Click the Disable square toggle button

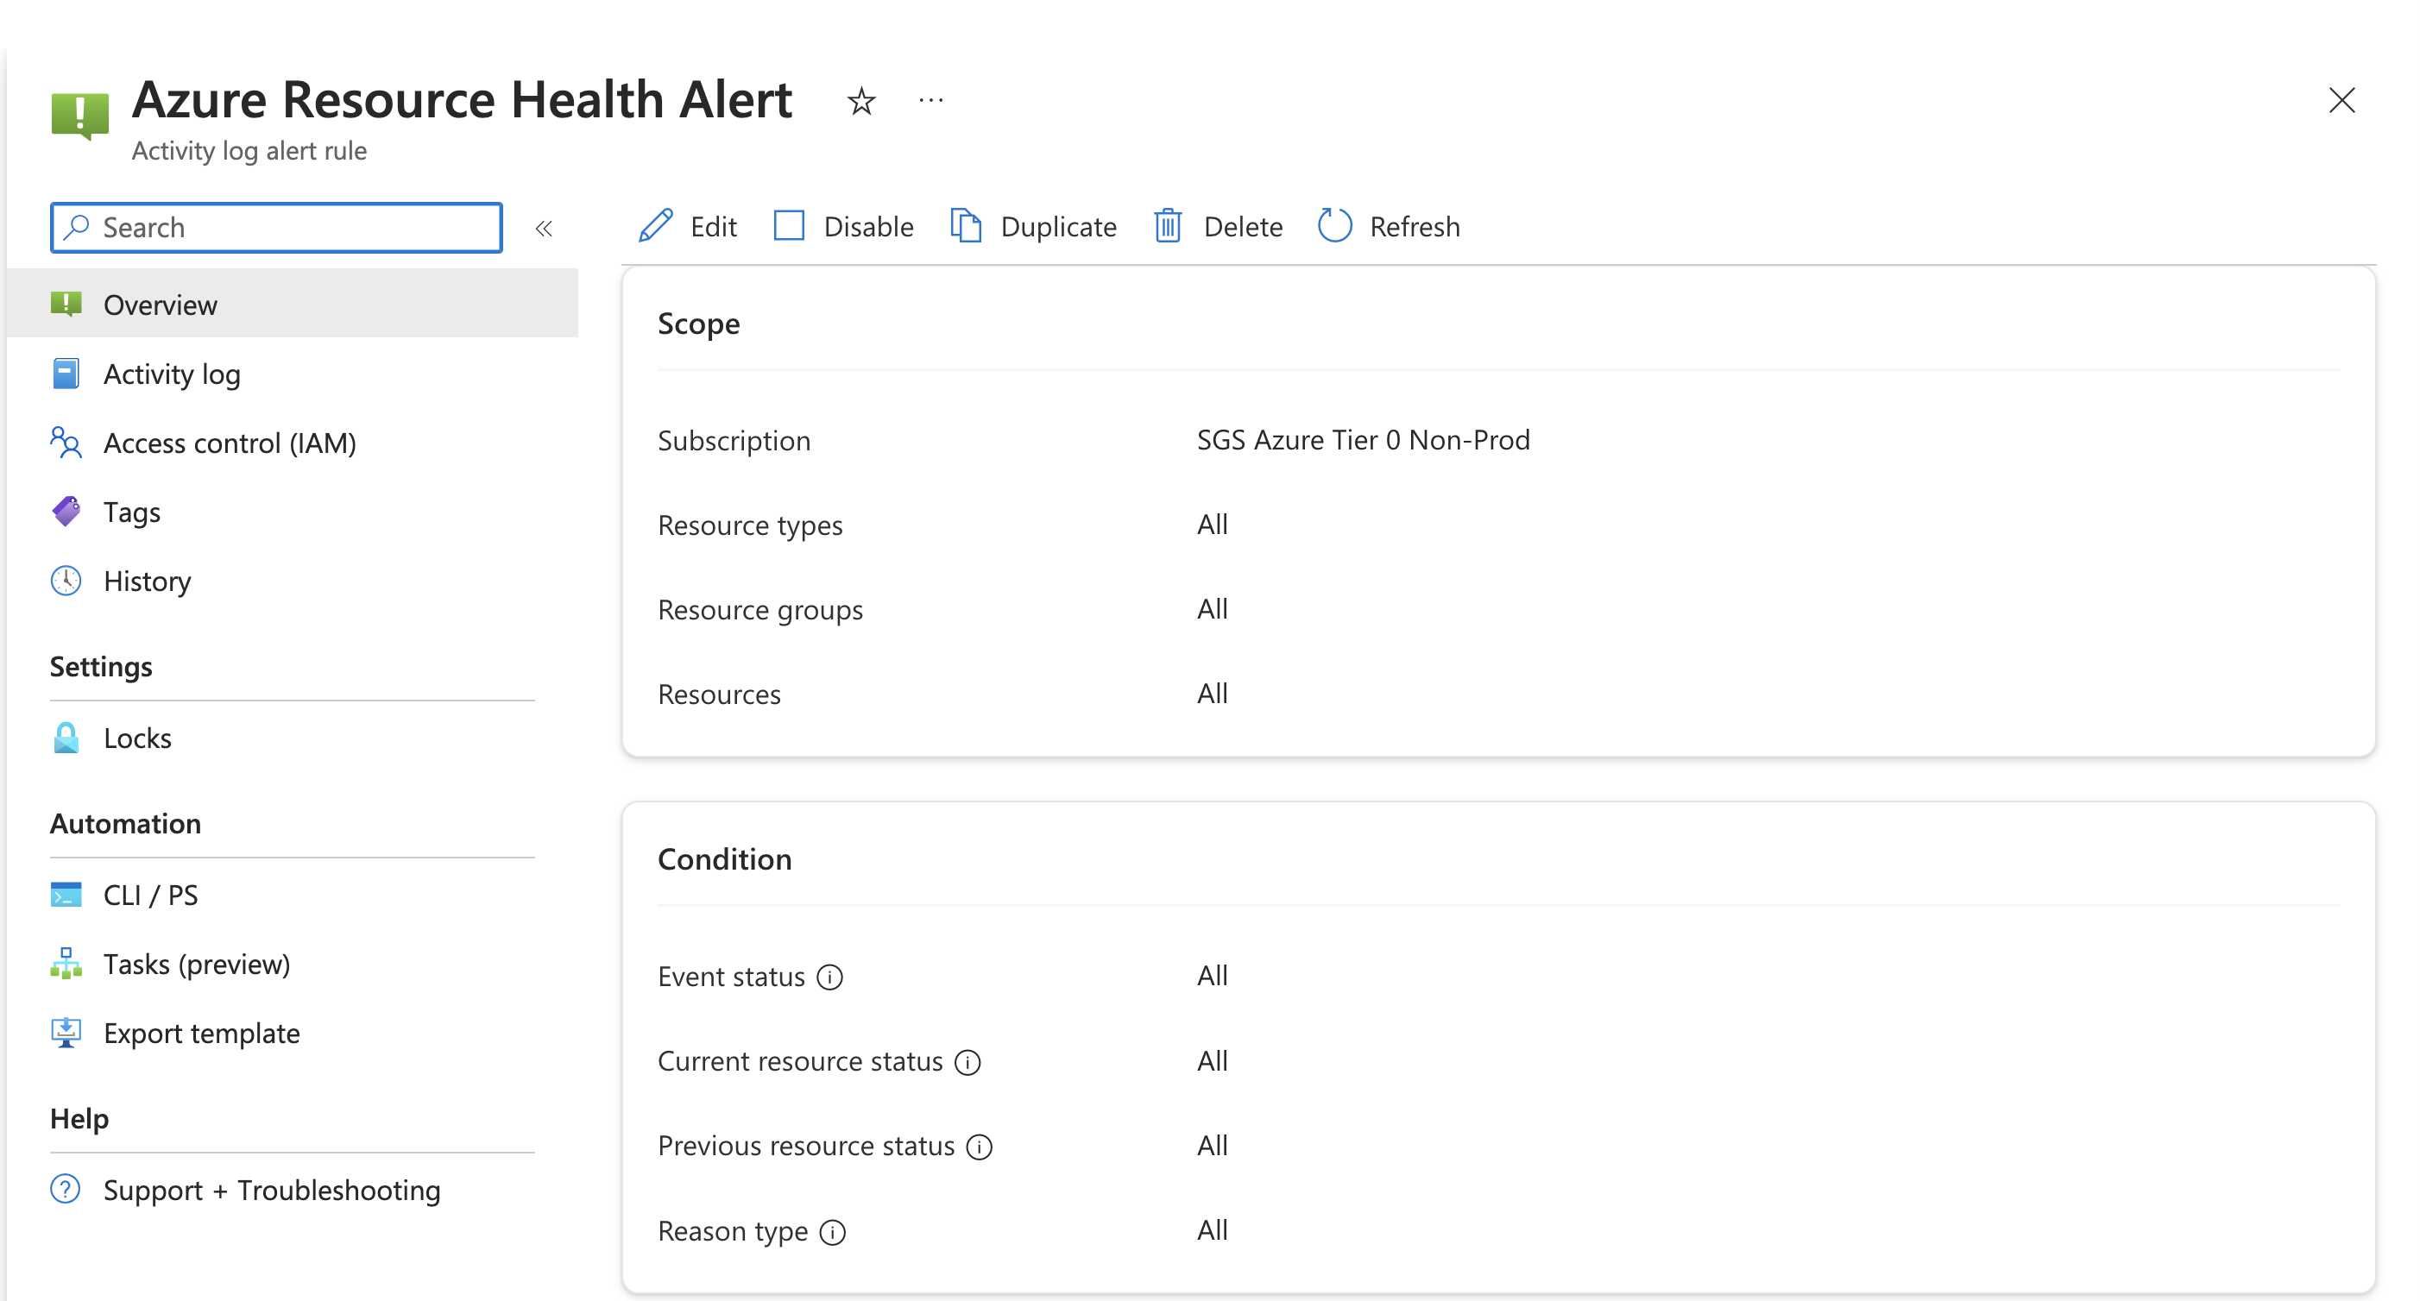789,226
